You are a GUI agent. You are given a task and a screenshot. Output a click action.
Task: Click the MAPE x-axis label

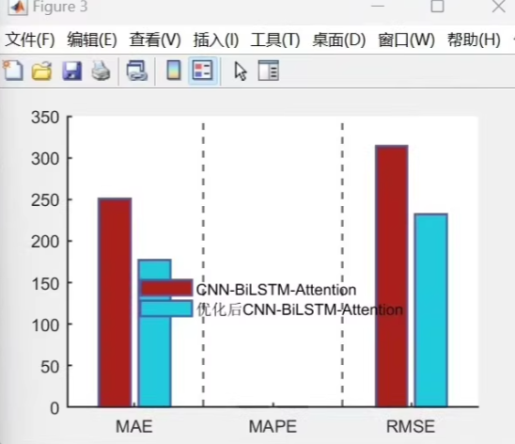coord(273,426)
